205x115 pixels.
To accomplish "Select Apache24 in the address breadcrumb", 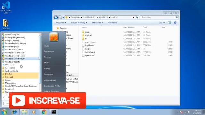I will click(x=103, y=17).
